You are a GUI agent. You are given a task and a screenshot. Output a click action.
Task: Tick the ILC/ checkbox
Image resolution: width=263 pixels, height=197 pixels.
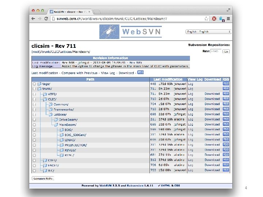pyautogui.click(x=34, y=171)
